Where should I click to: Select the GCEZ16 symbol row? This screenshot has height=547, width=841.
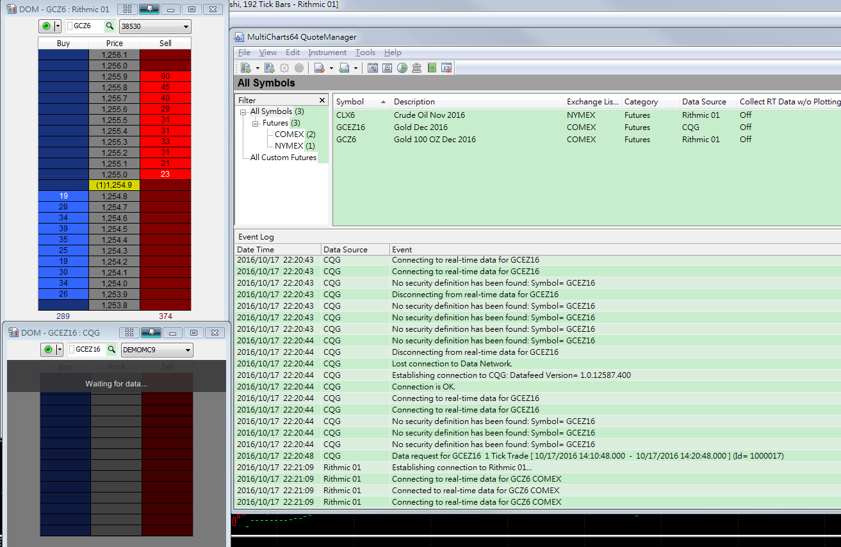587,127
